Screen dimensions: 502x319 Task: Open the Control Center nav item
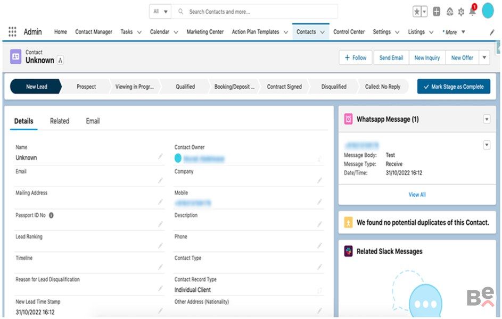pyautogui.click(x=349, y=32)
